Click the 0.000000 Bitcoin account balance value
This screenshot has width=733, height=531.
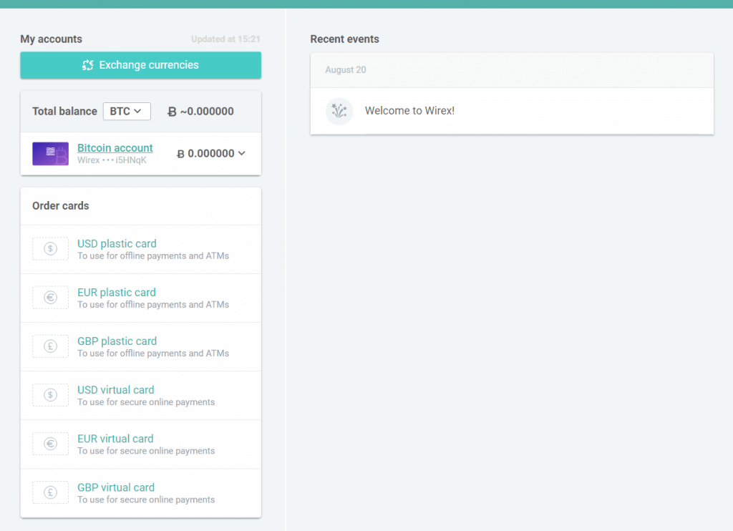[x=211, y=153]
